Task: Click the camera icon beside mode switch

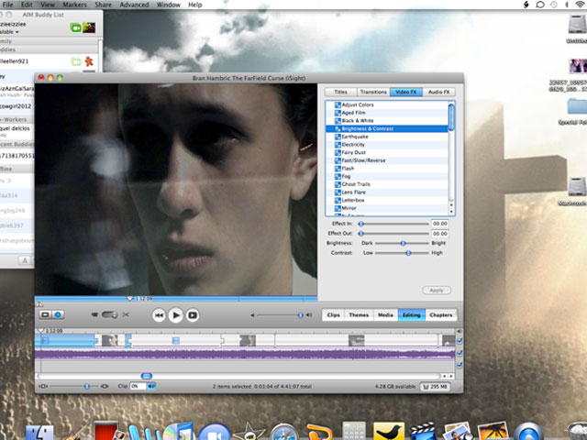Action: tap(94, 315)
